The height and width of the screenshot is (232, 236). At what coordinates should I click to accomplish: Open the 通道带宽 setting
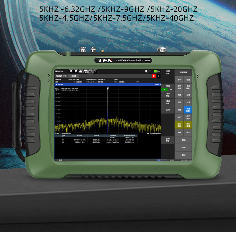(x=168, y=102)
